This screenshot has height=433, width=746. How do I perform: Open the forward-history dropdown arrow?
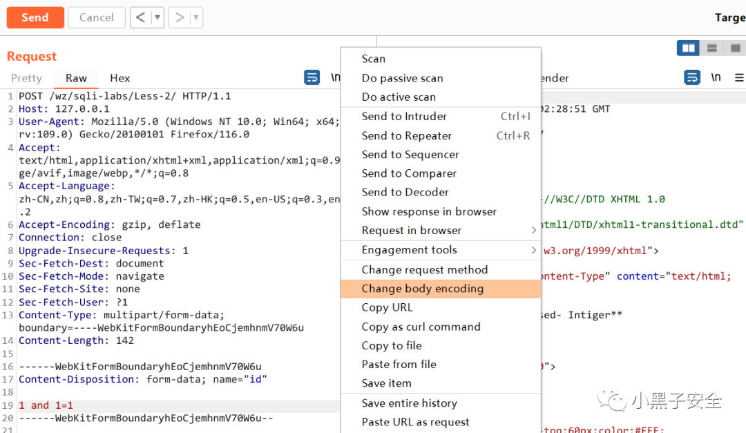tap(196, 17)
